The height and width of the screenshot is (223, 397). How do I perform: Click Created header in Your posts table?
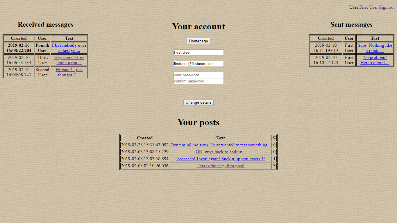[x=145, y=138]
